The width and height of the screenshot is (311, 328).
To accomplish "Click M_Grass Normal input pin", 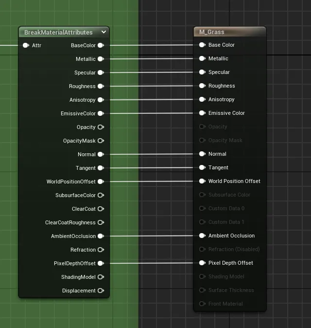I will (x=202, y=154).
